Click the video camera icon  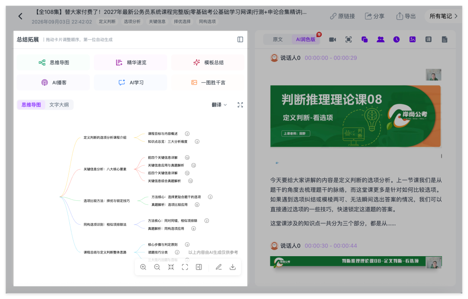[x=332, y=40]
